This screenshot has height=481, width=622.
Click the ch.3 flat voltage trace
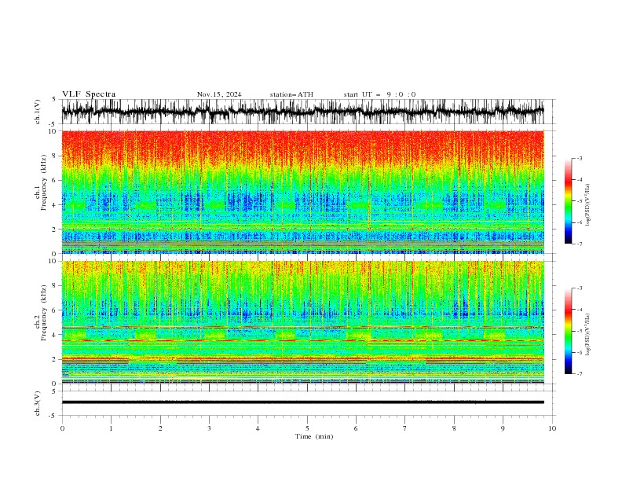(302, 402)
